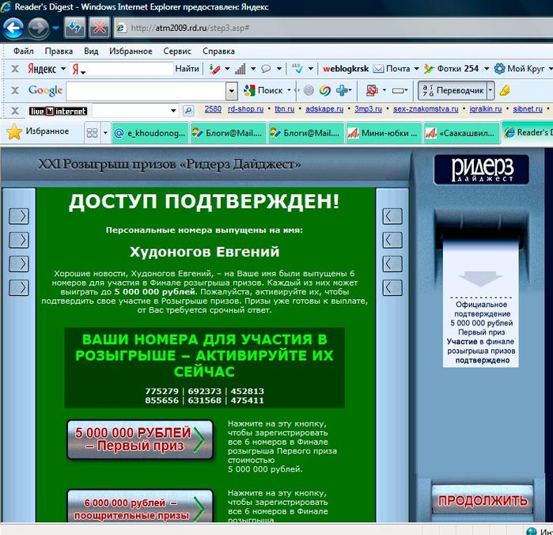Close the LiveInternet toolbar
This screenshot has height=535, width=553.
pyautogui.click(x=15, y=111)
